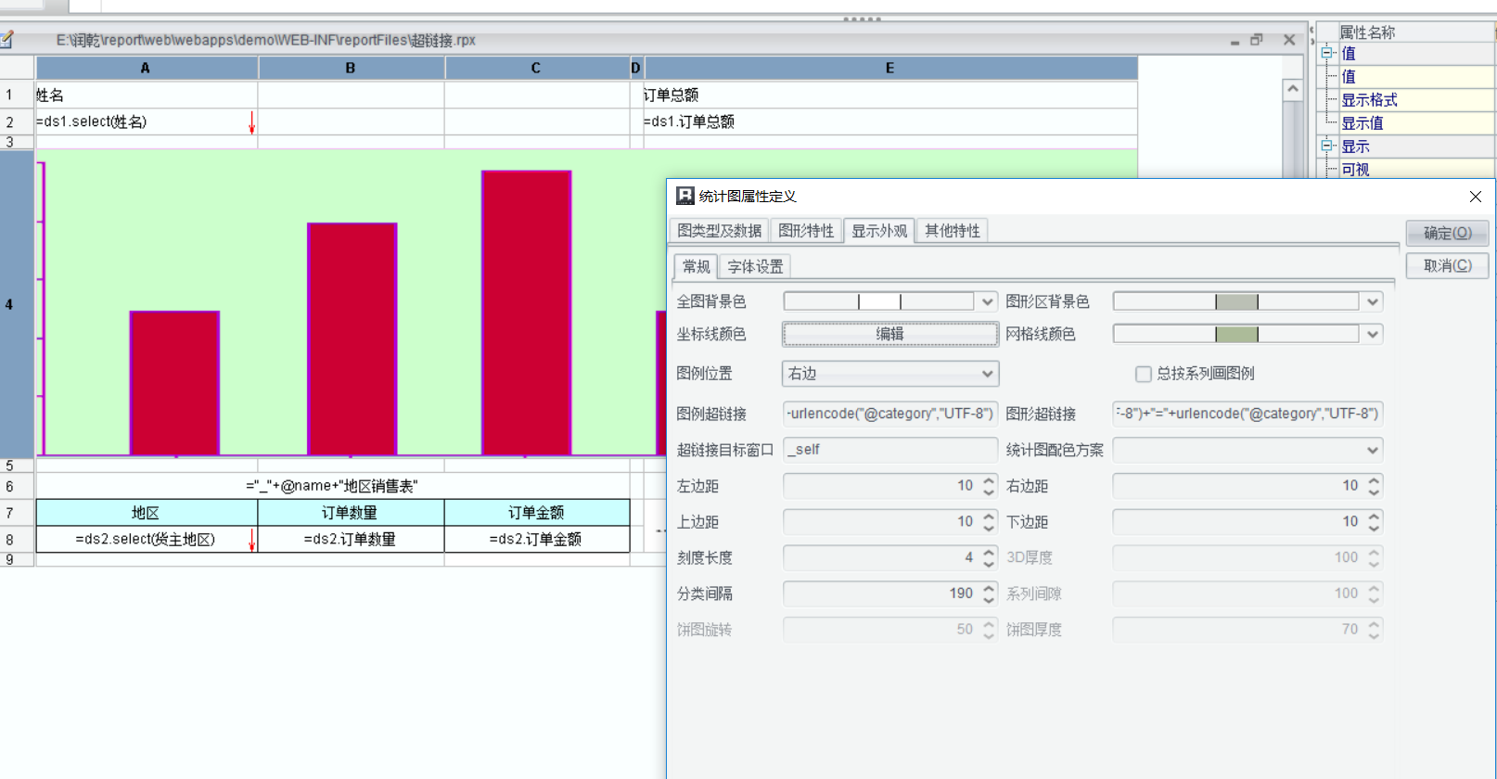Collapse the 显示 property group

coord(1327,147)
